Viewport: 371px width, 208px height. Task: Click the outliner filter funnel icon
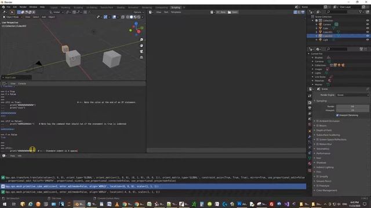[x=361, y=12]
